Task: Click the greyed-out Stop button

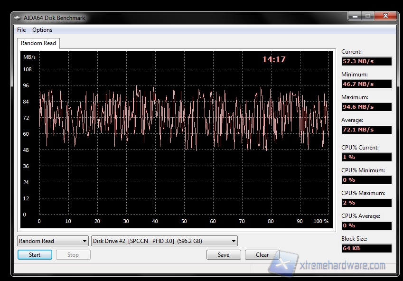Action: click(x=73, y=255)
